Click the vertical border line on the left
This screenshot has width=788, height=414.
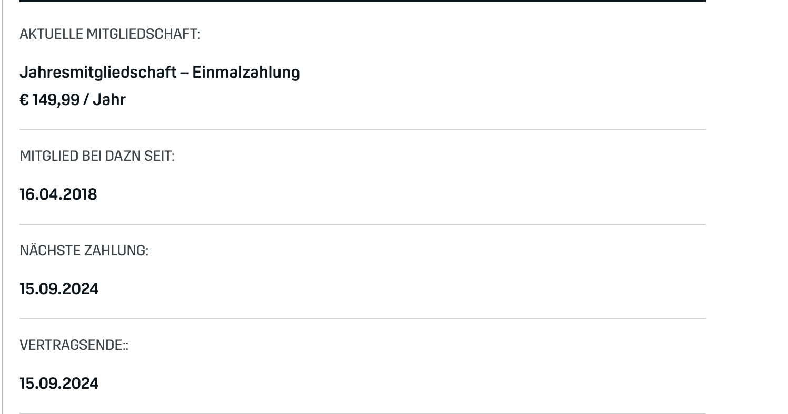pos(2,210)
